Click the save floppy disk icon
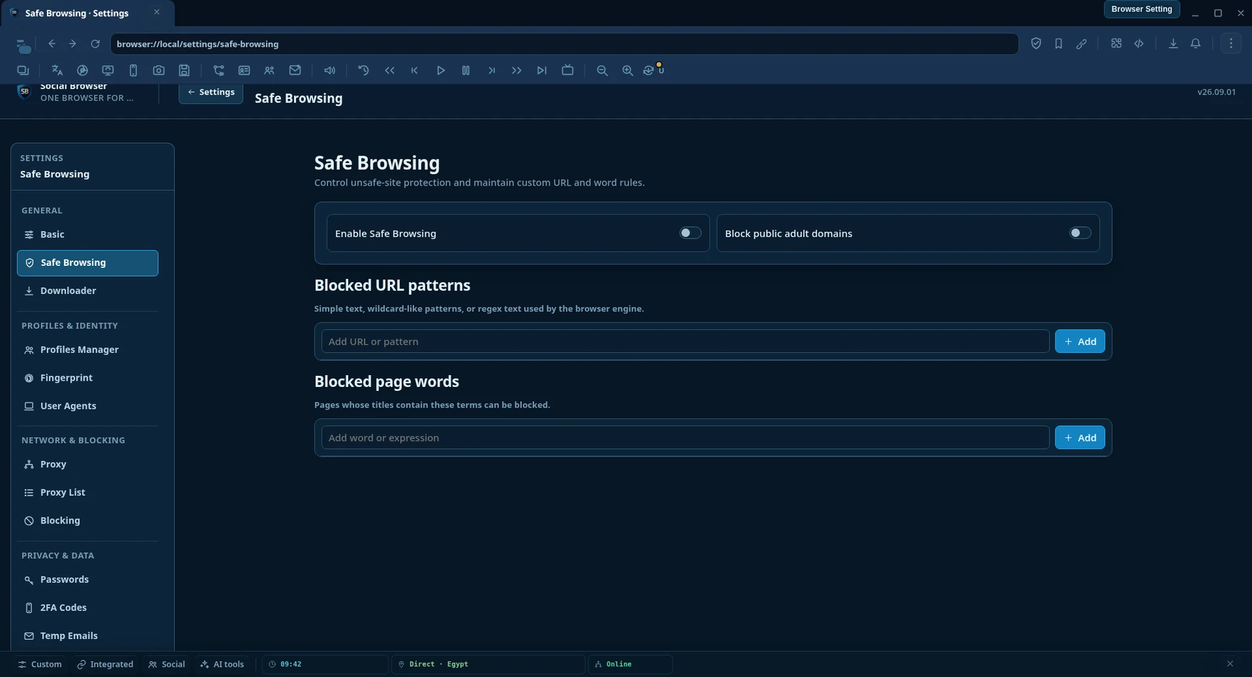 [x=184, y=71]
